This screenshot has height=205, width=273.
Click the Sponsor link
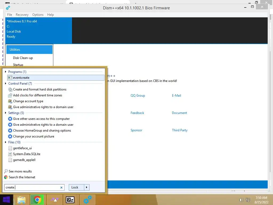point(136,130)
